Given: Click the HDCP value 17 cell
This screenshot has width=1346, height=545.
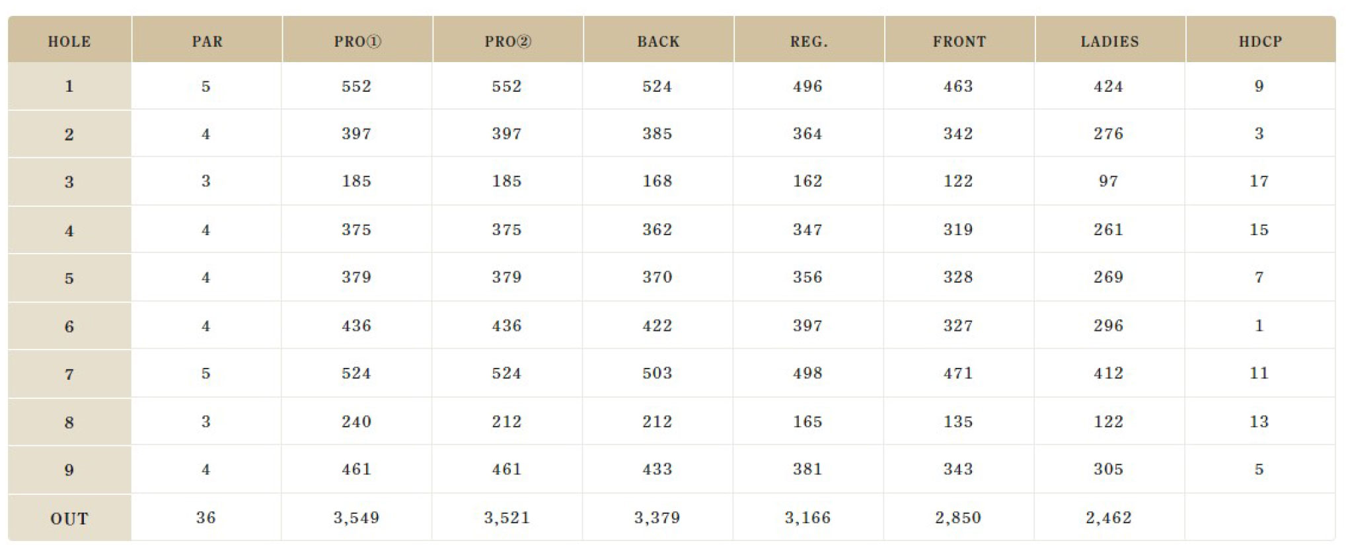Looking at the screenshot, I should 1259,181.
